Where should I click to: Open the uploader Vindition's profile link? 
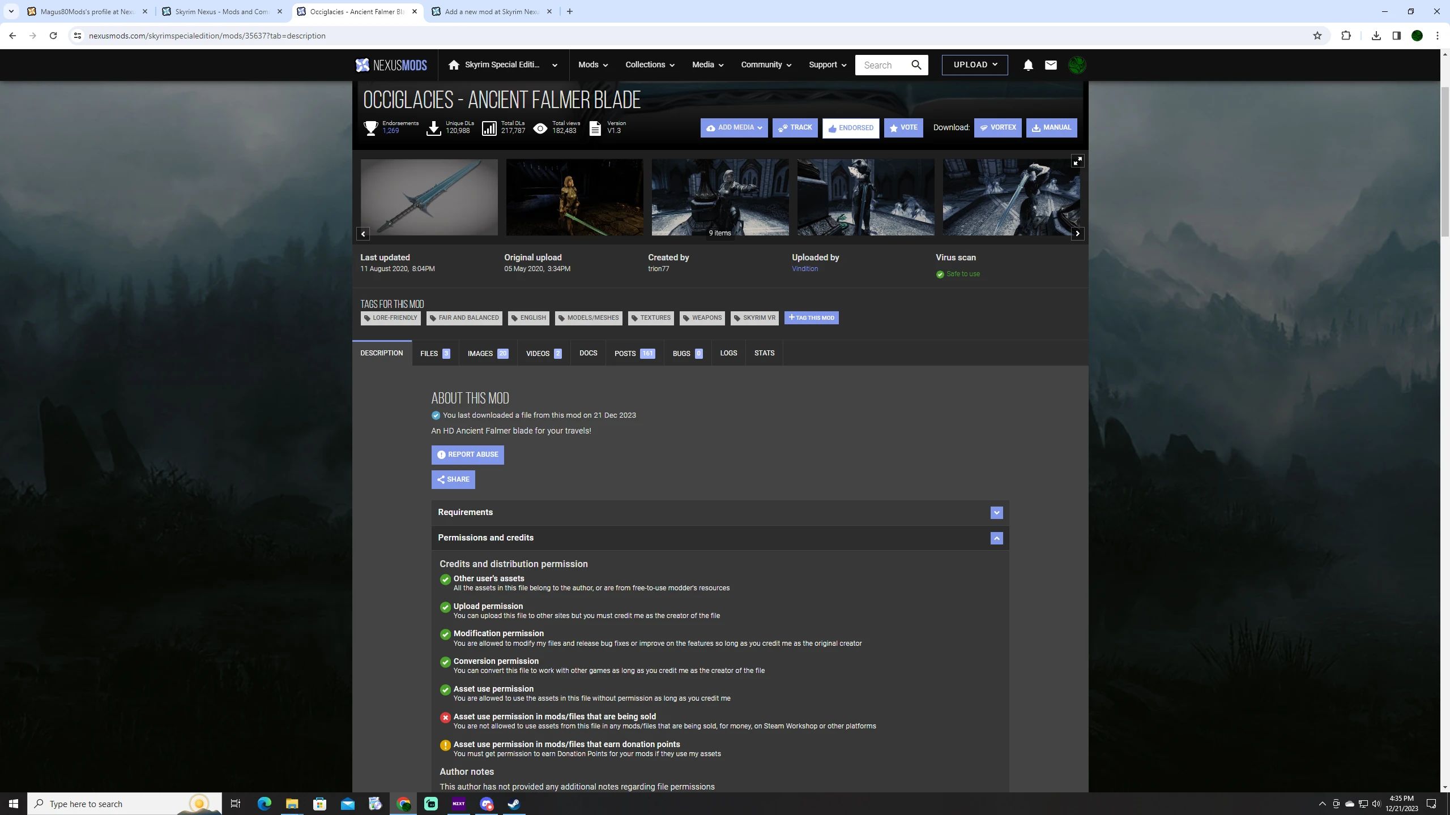[x=805, y=269]
